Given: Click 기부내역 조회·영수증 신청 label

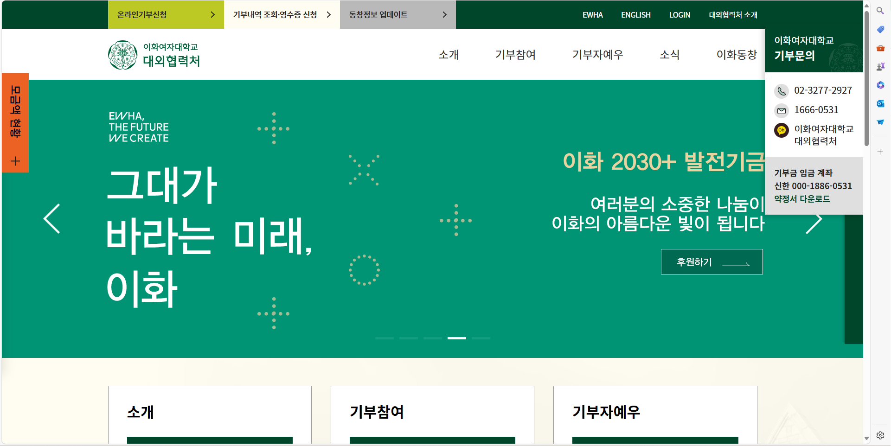Looking at the screenshot, I should click(275, 15).
